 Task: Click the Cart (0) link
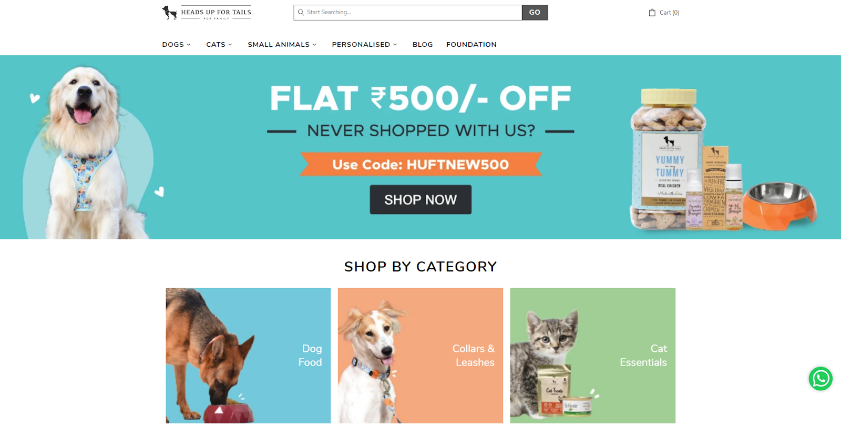[664, 13]
